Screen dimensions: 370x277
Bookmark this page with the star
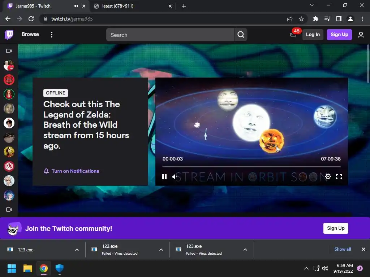[x=301, y=19]
